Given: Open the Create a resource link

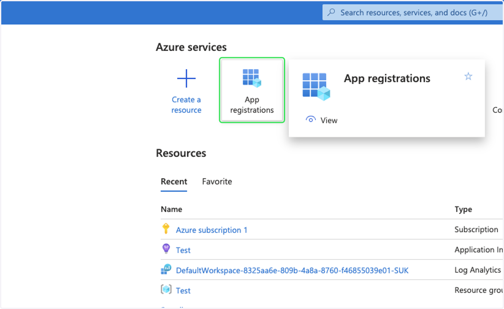Looking at the screenshot, I should click(x=186, y=105).
